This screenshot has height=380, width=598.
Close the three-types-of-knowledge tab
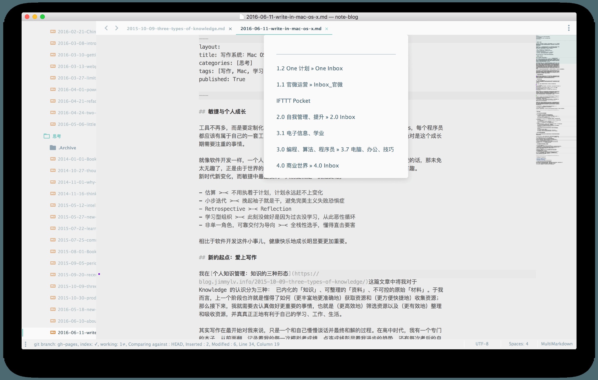click(230, 29)
